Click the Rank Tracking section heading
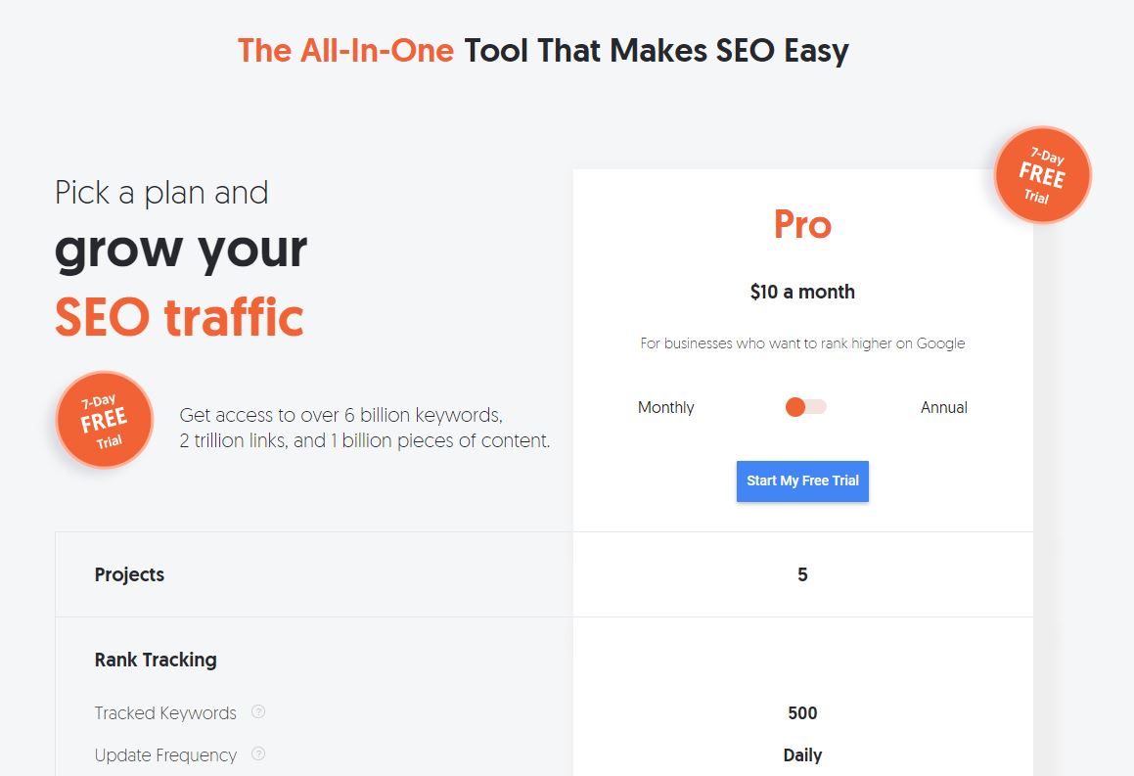Image resolution: width=1134 pixels, height=776 pixels. [156, 660]
